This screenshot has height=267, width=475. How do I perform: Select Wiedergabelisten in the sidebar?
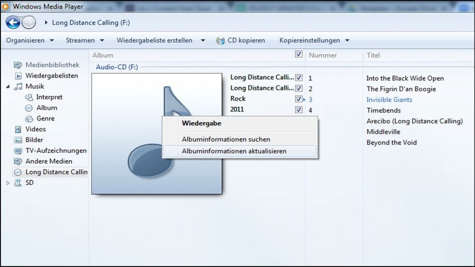(x=52, y=75)
